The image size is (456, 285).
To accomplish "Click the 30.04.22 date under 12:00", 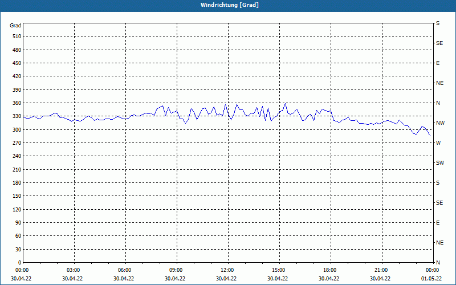I will point(226,279).
